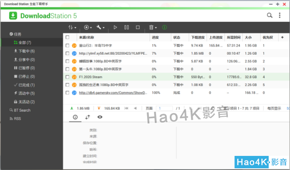Screen dimensions: 290x170
Task: Check the box for 釜山行2 task
Action: [x=67, y=45]
